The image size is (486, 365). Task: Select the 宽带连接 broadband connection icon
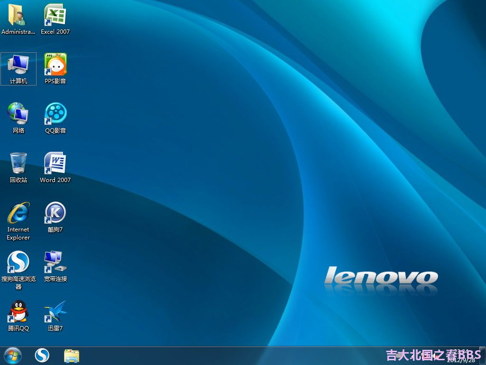[x=55, y=266]
